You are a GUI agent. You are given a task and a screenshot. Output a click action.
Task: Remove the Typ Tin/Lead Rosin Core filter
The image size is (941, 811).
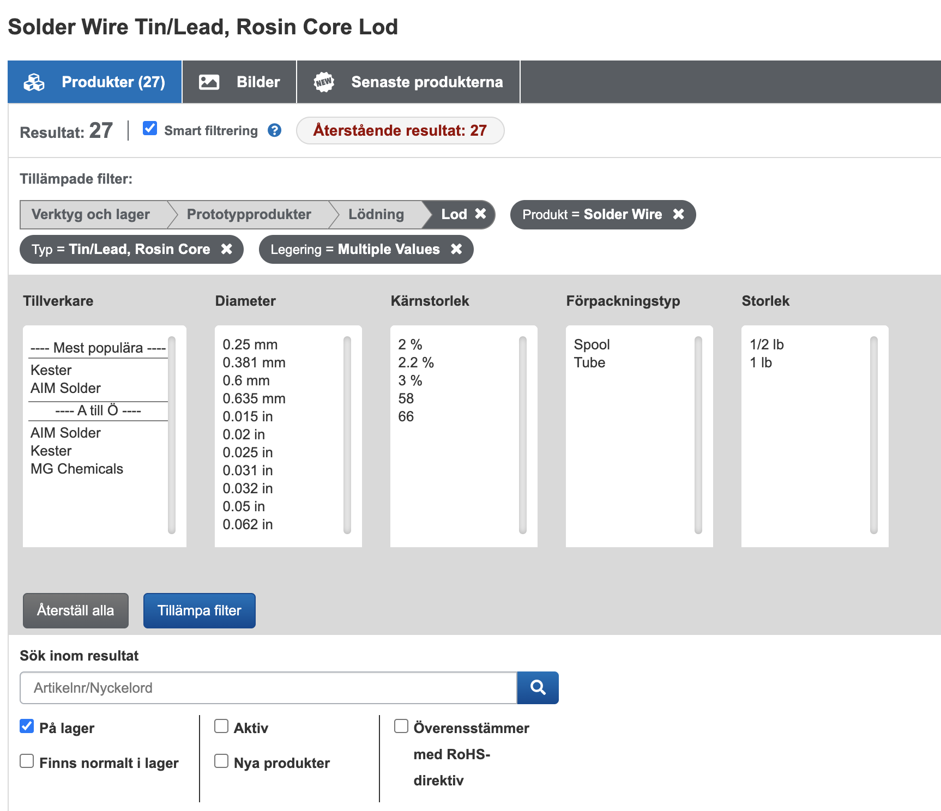227,249
